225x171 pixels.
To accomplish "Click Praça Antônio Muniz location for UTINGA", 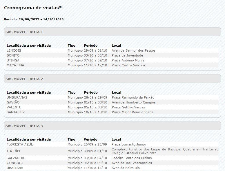I will [x=128, y=60].
